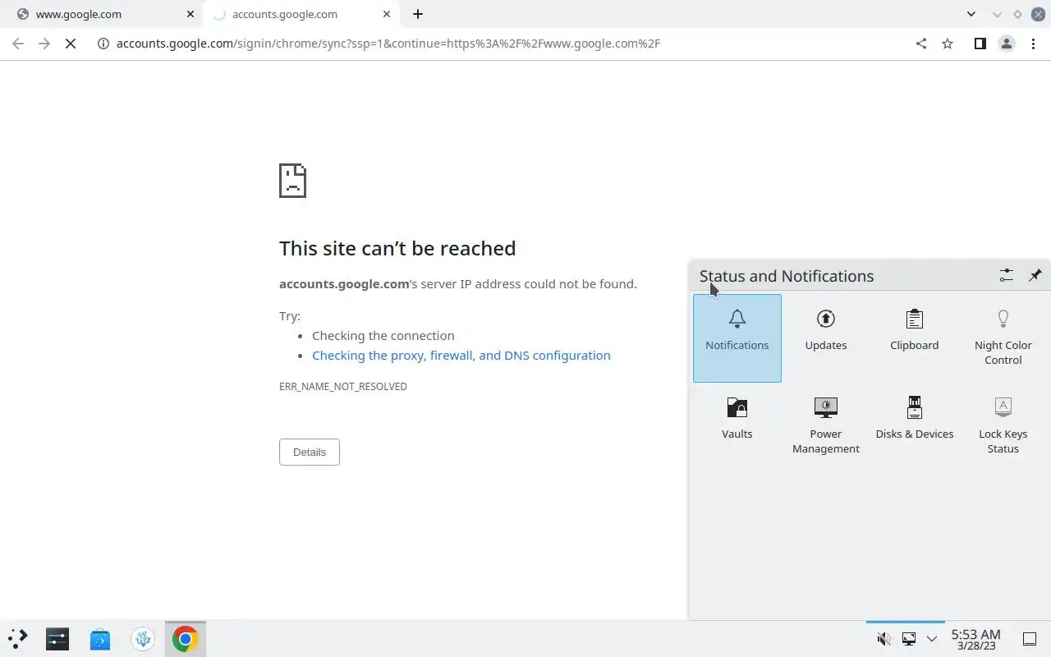Viewport: 1051px width, 657px height.
Task: Open a new tab
Action: pos(418,14)
